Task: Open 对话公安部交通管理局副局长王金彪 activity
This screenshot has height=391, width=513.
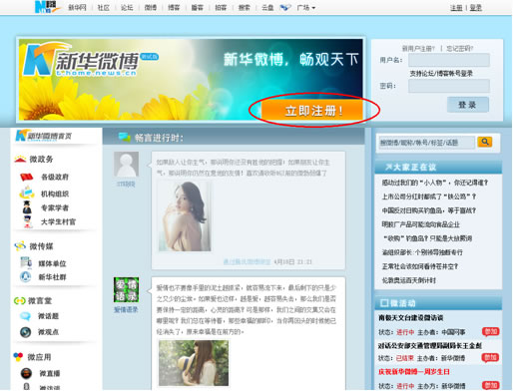Action: tap(430, 345)
